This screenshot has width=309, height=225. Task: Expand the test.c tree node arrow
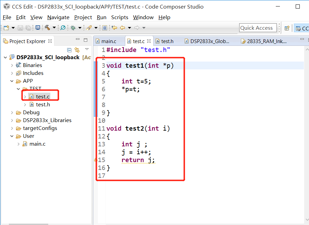(25, 97)
